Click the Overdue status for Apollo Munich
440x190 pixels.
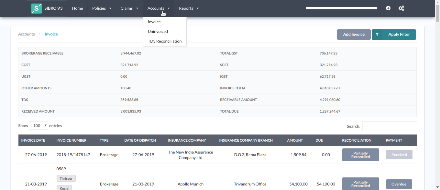click(399, 184)
